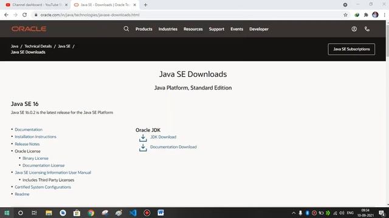Show hidden system tray icons
Viewport: 389px width, 218px height.
[x=294, y=213]
